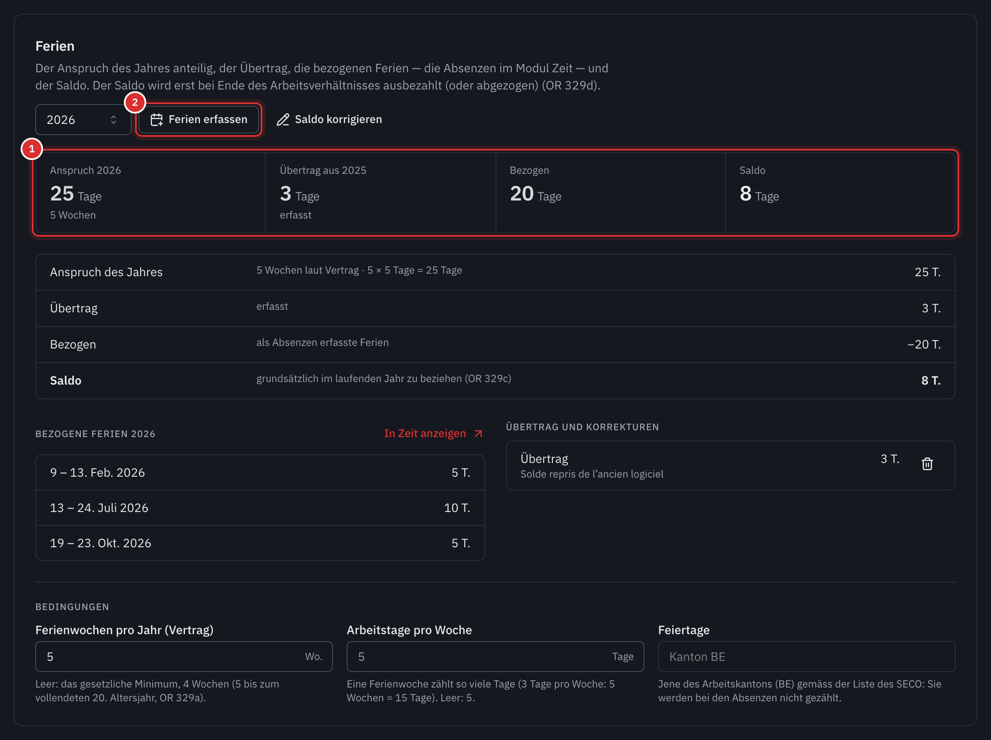991x740 pixels.
Task: Click the Arbeitstage pro Woche input field
Action: 495,657
